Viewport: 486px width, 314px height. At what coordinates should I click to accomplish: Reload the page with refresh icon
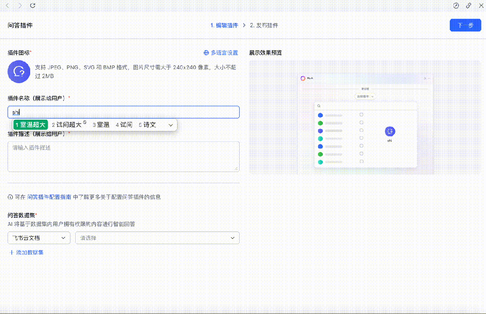click(32, 5)
